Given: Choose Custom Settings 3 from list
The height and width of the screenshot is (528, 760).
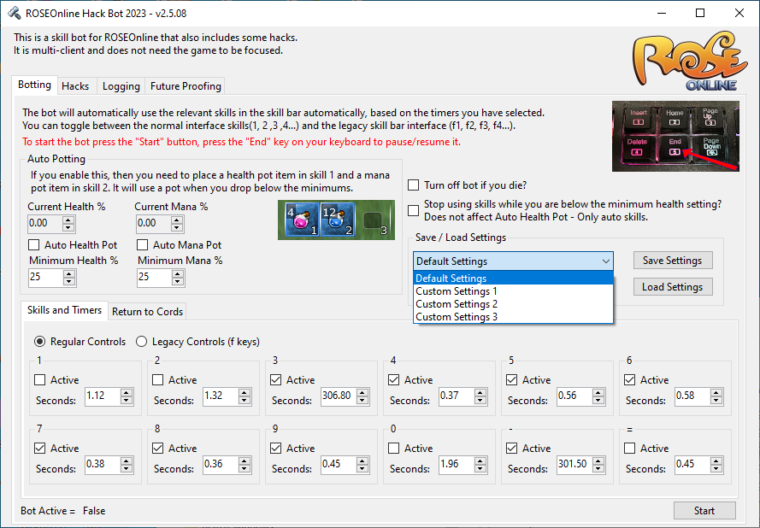Looking at the screenshot, I should [x=513, y=317].
